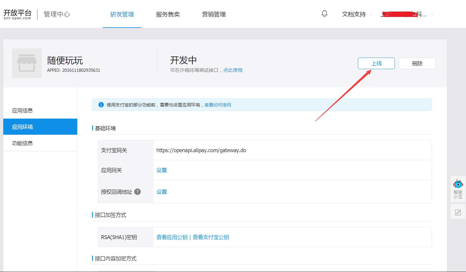Click 设置 for 应用网关
The image size is (466, 272).
coord(162,170)
